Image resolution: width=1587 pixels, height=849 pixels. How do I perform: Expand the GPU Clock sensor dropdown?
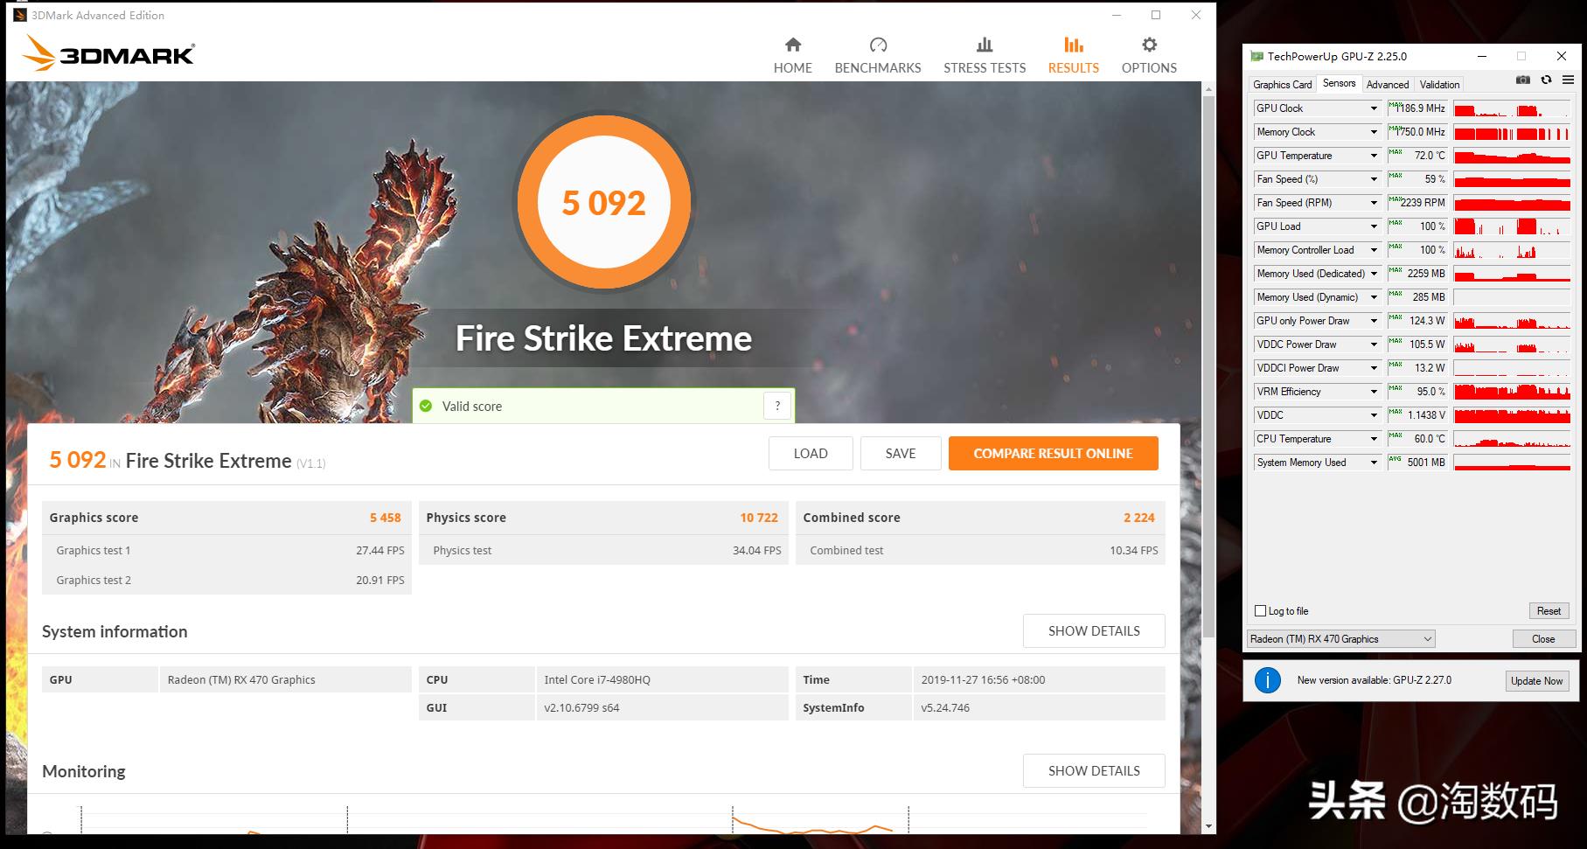tap(1374, 108)
